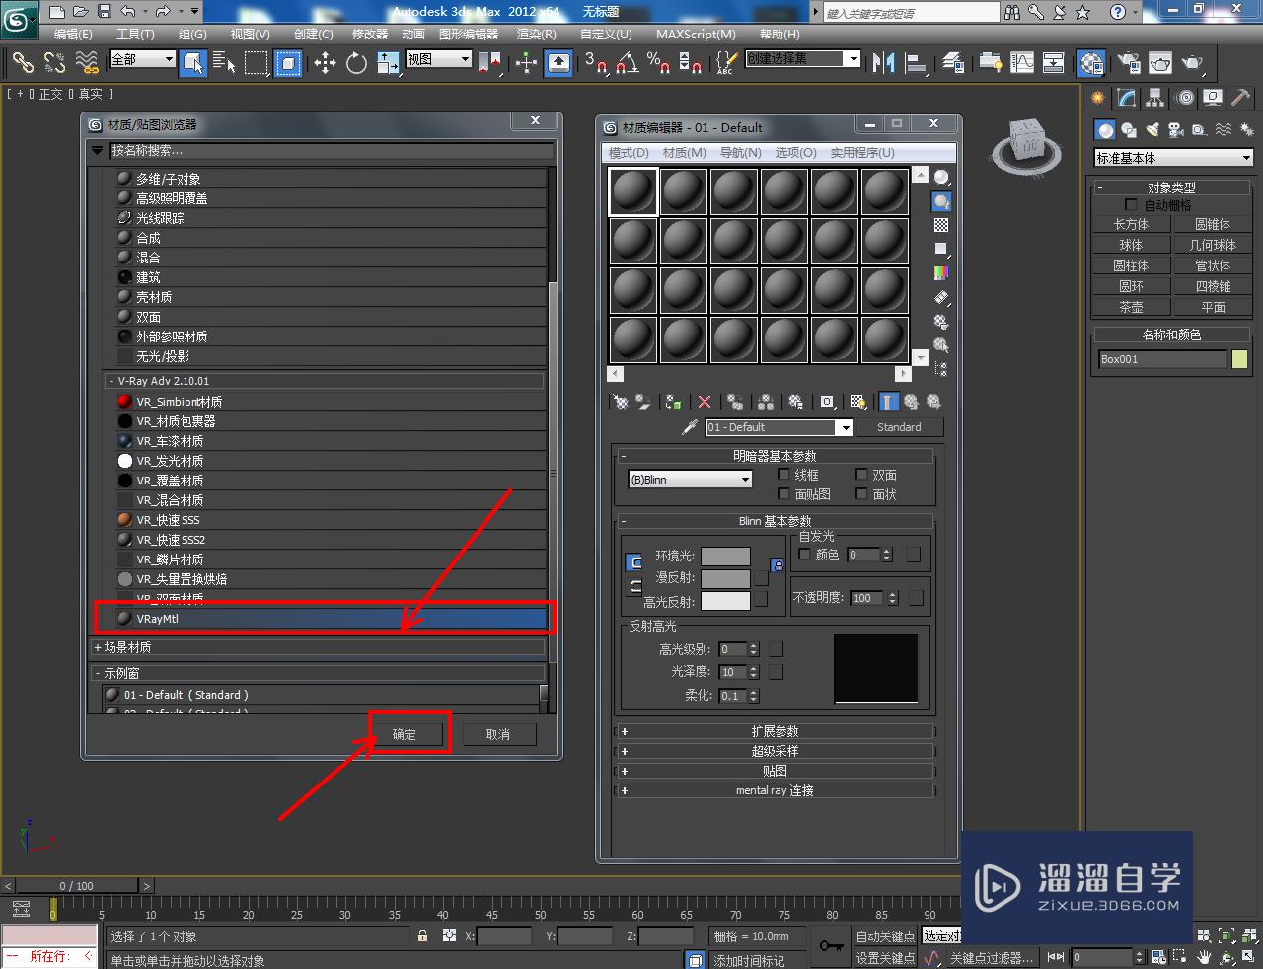Expand the 场景材质 group
This screenshot has height=969, width=1263.
(319, 647)
